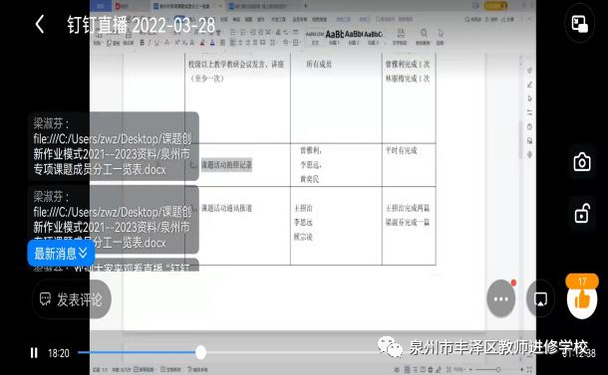
Task: Take a screenshot with the camera icon
Action: coord(582,162)
